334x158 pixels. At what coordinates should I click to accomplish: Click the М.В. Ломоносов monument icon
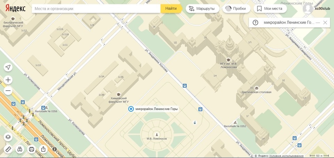(157, 135)
